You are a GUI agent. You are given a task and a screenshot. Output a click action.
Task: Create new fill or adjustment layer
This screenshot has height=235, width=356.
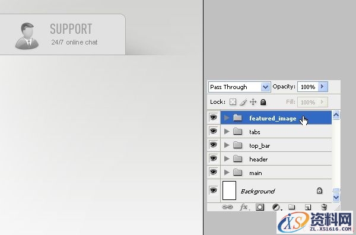pos(276,207)
